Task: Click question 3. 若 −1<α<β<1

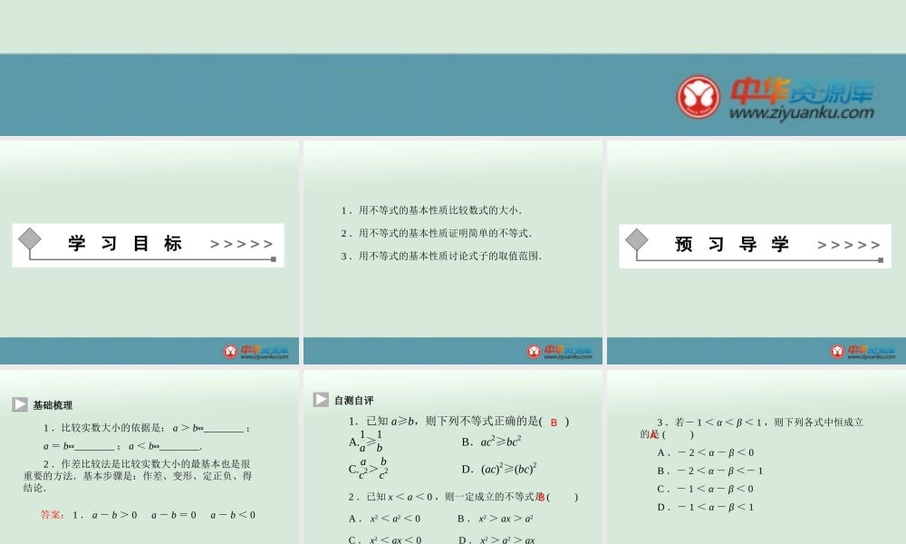Action: coord(752,428)
